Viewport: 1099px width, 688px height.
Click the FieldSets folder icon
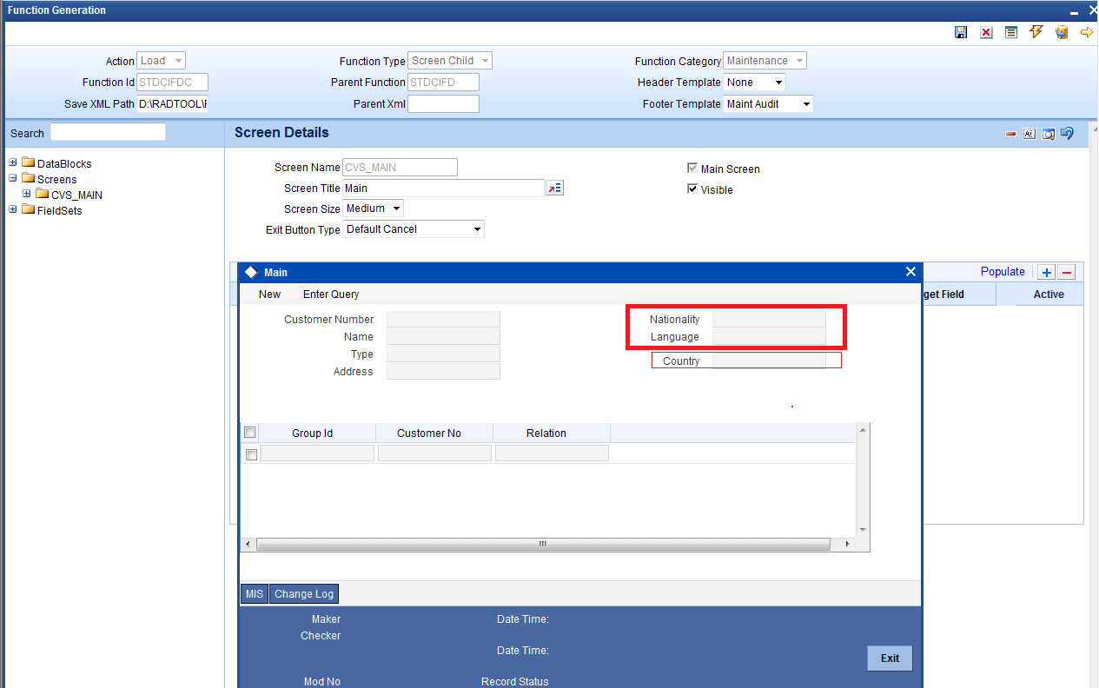[x=28, y=210]
